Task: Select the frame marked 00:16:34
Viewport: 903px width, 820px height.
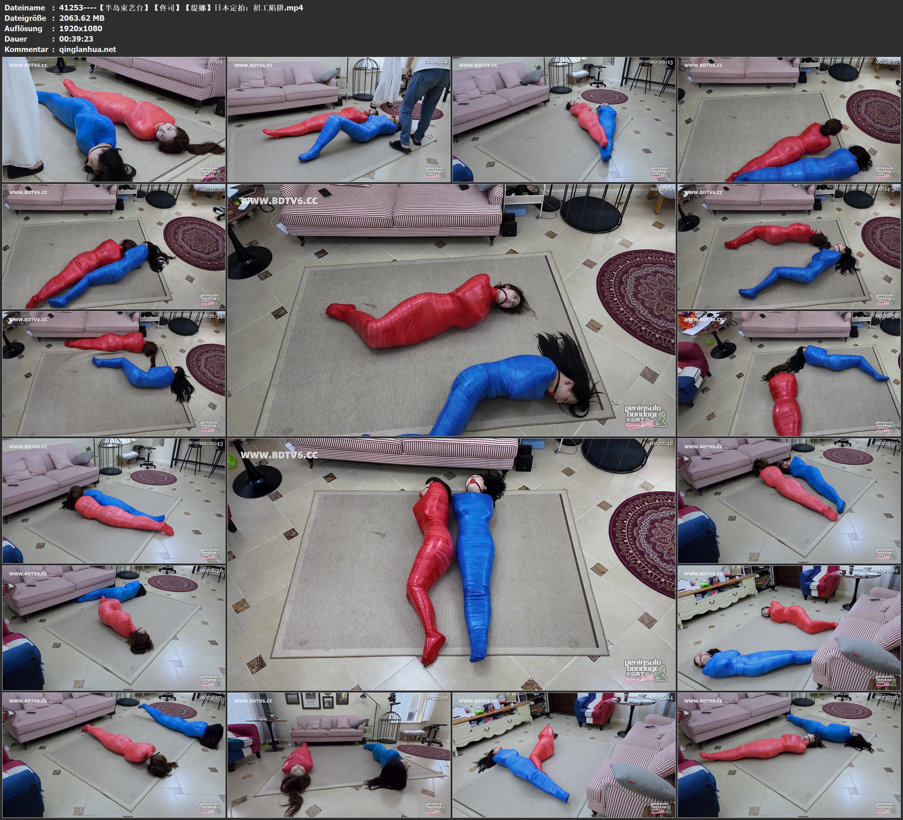Action: point(114,374)
